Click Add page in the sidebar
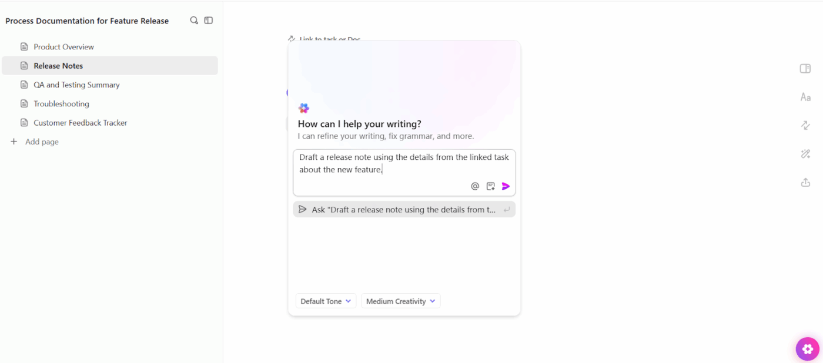Screen dimensions: 823x363 click(41, 142)
